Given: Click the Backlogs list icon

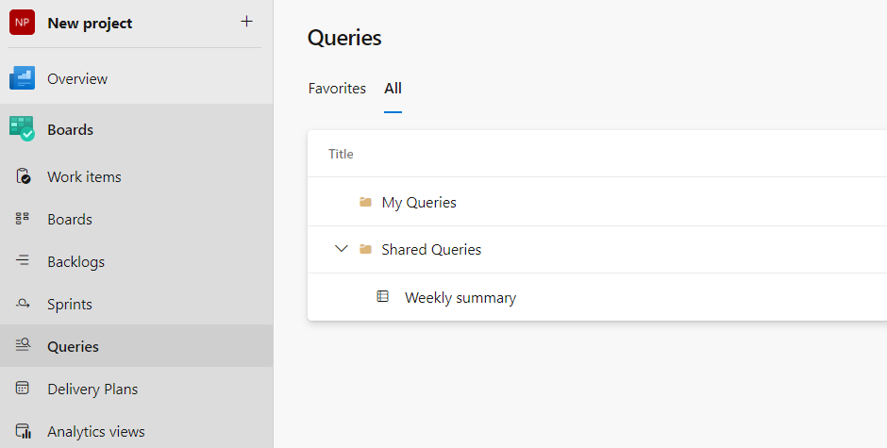Looking at the screenshot, I should click(x=24, y=261).
